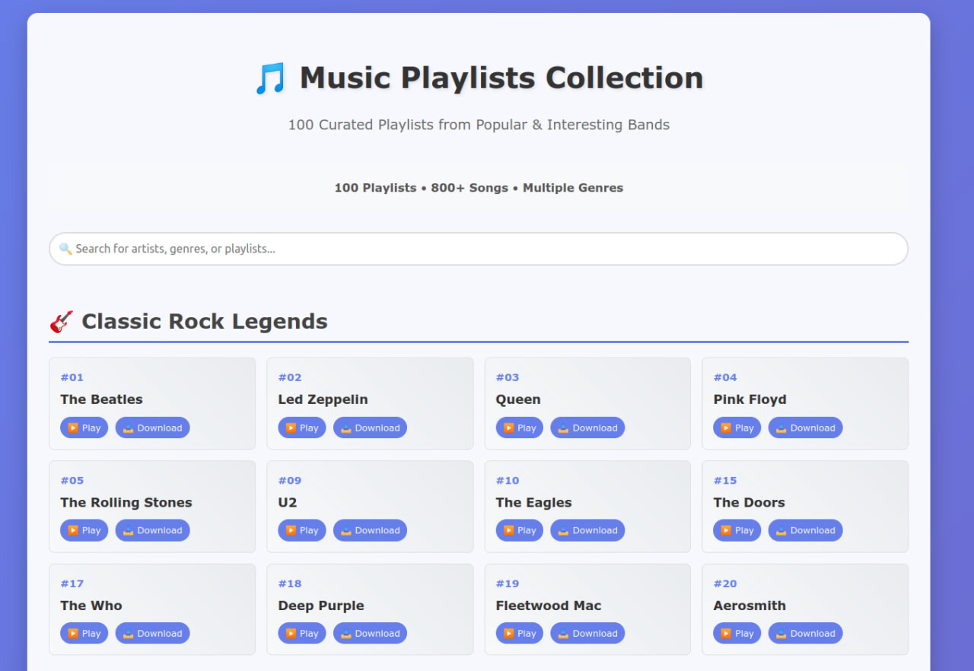Click The Doors card title
This screenshot has height=671, width=974.
coord(749,502)
